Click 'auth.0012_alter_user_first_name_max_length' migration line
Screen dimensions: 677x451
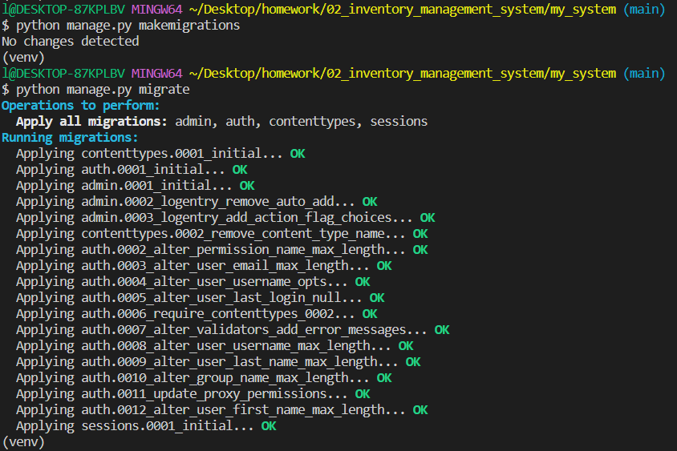(x=222, y=409)
